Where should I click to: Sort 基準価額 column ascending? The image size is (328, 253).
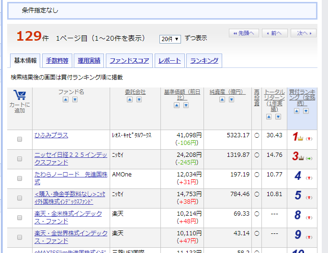(x=177, y=105)
